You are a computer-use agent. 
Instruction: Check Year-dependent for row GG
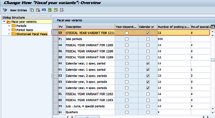(127, 45)
